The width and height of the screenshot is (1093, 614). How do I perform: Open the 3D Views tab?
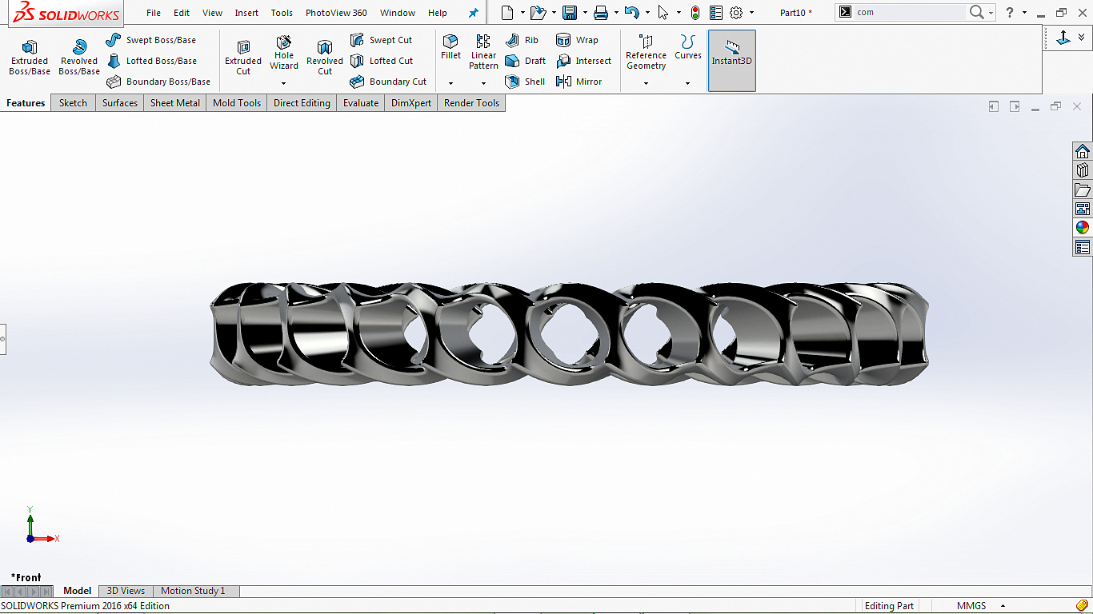click(126, 591)
